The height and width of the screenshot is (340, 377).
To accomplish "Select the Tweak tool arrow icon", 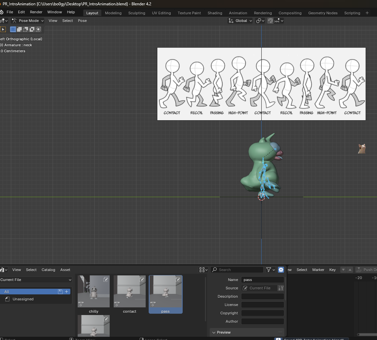I will (3, 29).
